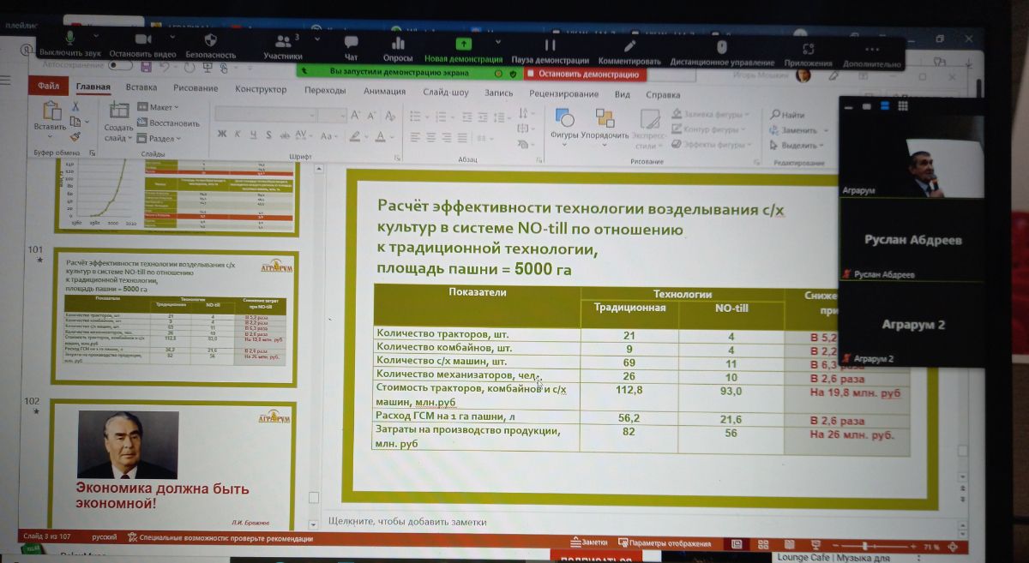Toggle italic К formatting
1029x563 pixels.
pyautogui.click(x=238, y=134)
